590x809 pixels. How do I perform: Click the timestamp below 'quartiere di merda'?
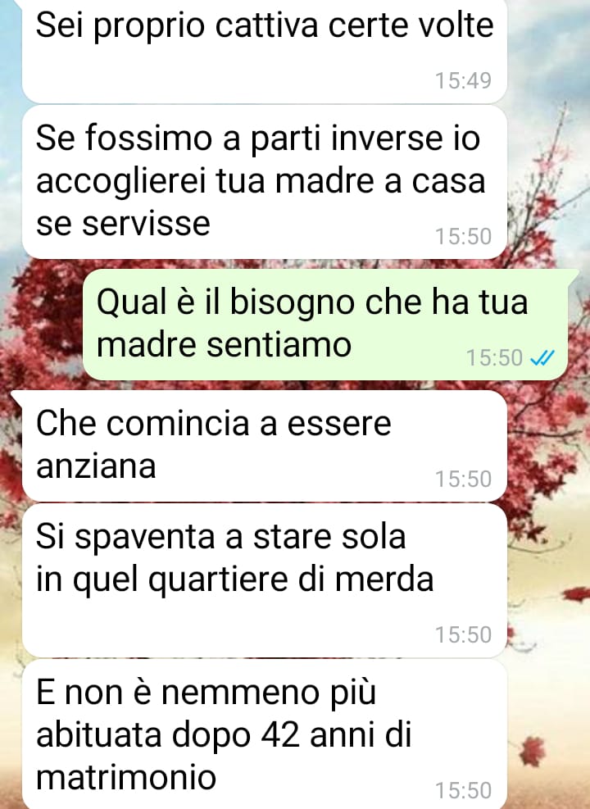pos(463,635)
